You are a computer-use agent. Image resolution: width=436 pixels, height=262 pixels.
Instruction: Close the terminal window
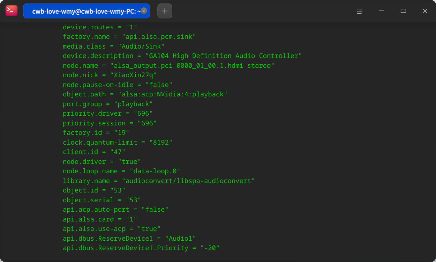(x=425, y=11)
